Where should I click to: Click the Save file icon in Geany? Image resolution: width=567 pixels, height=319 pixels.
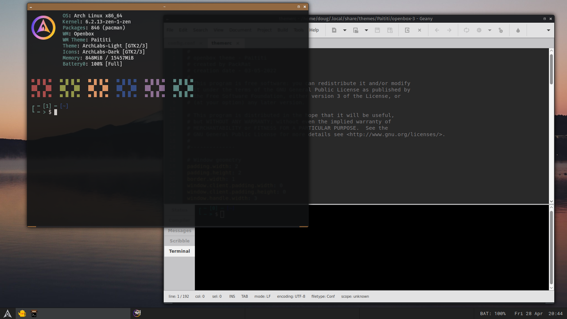[x=377, y=30]
